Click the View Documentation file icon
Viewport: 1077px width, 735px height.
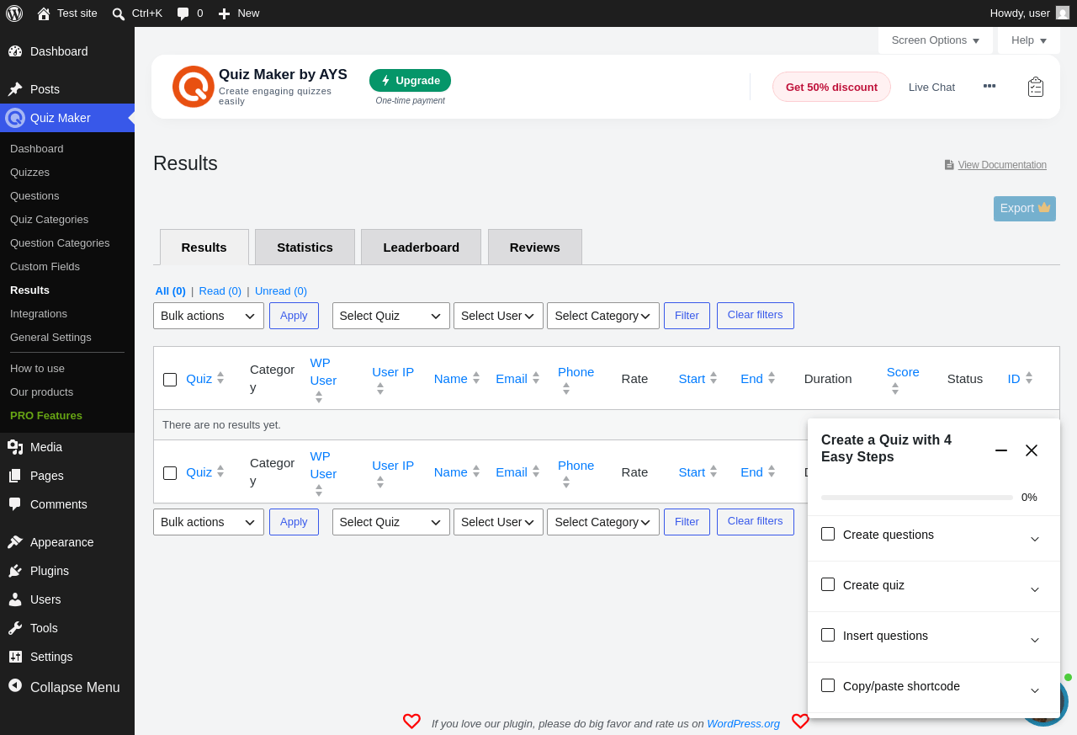pos(949,165)
